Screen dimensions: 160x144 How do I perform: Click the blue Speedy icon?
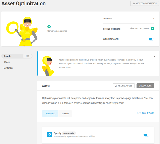coord(50,134)
